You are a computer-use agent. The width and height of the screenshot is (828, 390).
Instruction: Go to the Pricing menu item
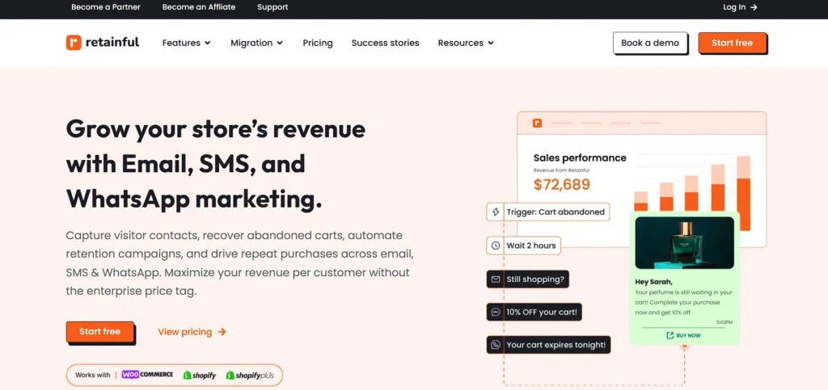318,43
